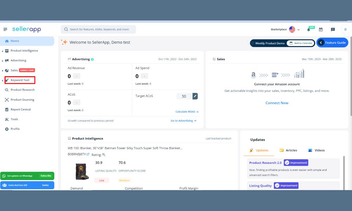Open the Listing Quality update

click(x=260, y=186)
